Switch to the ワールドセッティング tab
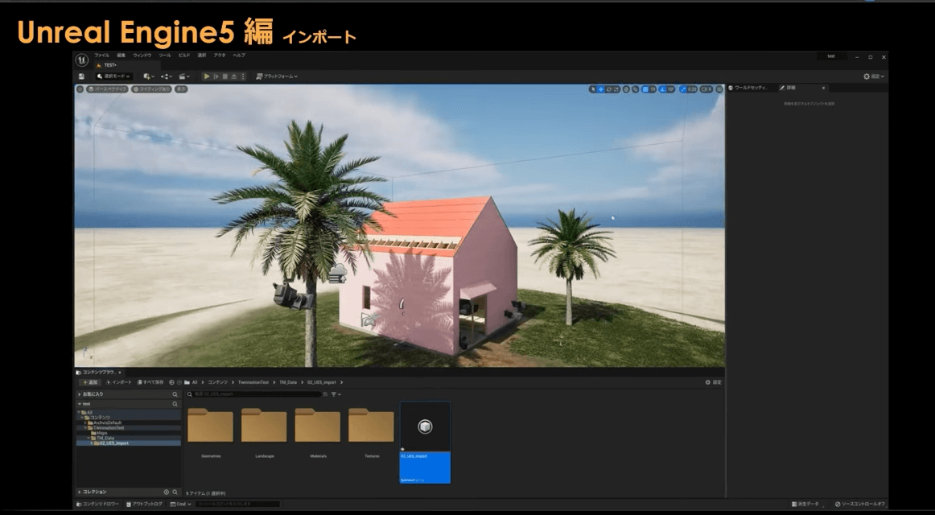This screenshot has width=935, height=515. click(748, 88)
